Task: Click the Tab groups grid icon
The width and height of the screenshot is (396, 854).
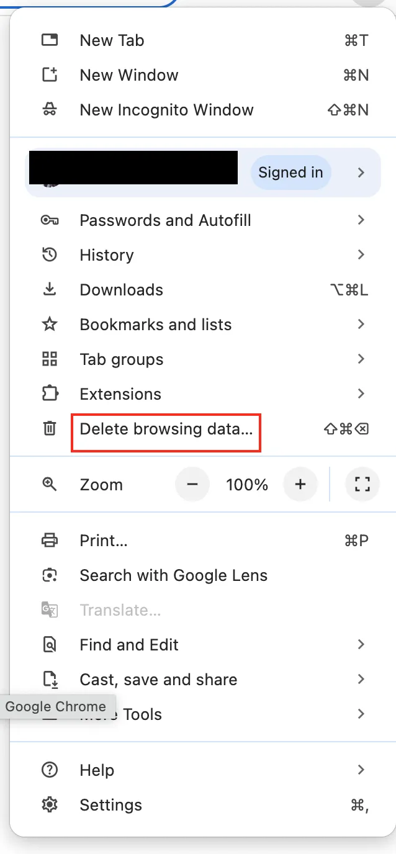Action: [x=49, y=359]
